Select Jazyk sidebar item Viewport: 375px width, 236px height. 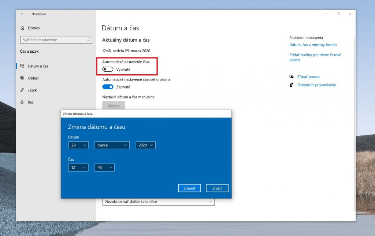(x=32, y=90)
